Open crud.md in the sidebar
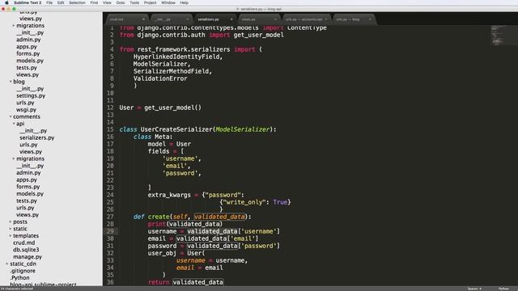The height and width of the screenshot is (291, 518). point(23,242)
